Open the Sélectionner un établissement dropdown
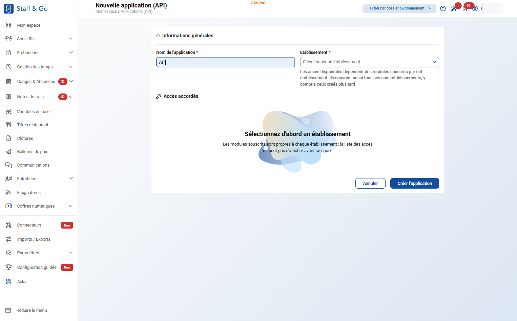 [x=369, y=62]
